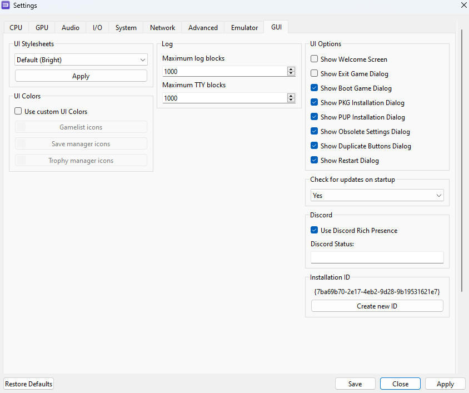Increase Maximum log blocks with up arrow
Viewport: 469px width, 393px height.
click(x=291, y=69)
